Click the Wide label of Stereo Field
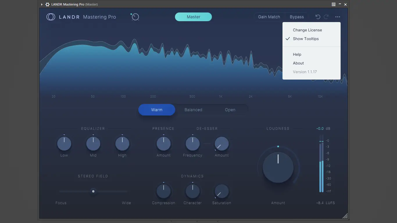Image resolution: width=397 pixels, height=223 pixels. click(126, 203)
